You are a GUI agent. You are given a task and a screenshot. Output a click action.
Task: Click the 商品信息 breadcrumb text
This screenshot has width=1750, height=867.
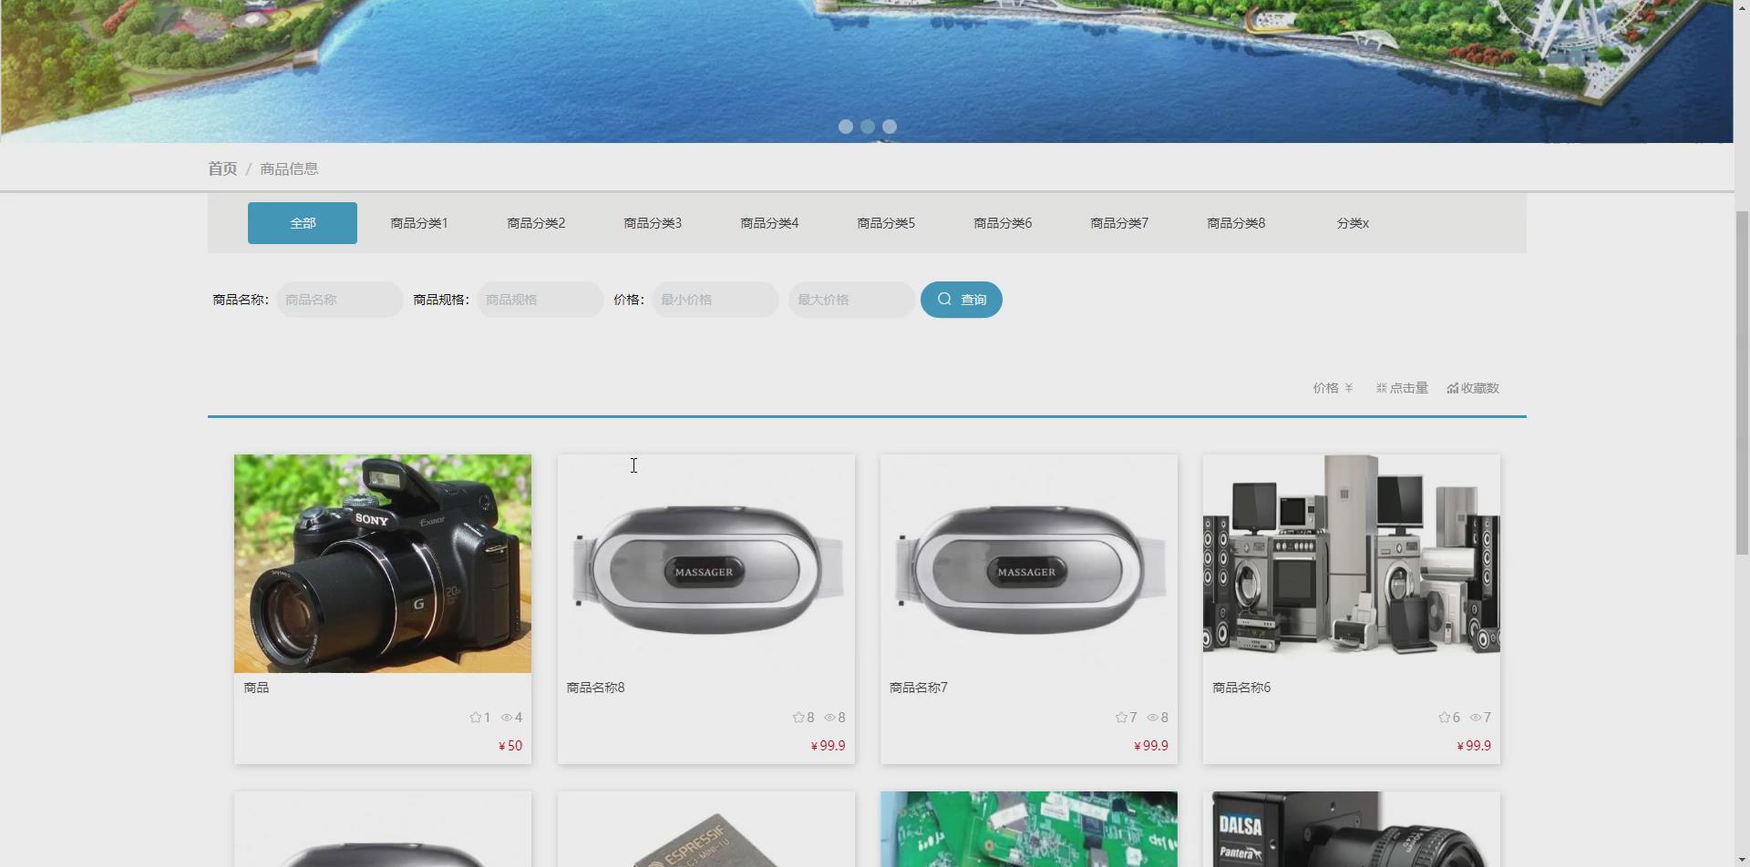point(289,168)
